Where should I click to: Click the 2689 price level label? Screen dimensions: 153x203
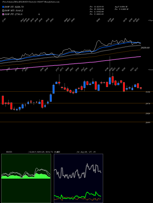point(148,123)
